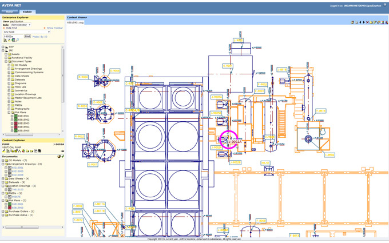Image resolution: width=389 pixels, height=243 pixels.
Task: Expand the SRP node
Action: [x=3, y=47]
